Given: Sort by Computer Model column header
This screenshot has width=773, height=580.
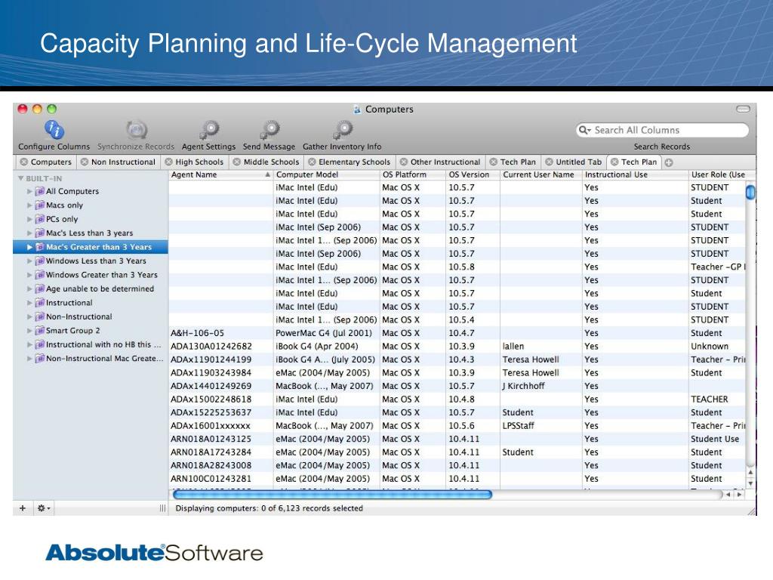Looking at the screenshot, I should pos(326,174).
